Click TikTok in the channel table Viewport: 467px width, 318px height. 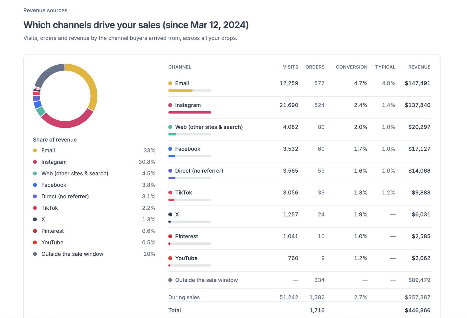(x=184, y=193)
